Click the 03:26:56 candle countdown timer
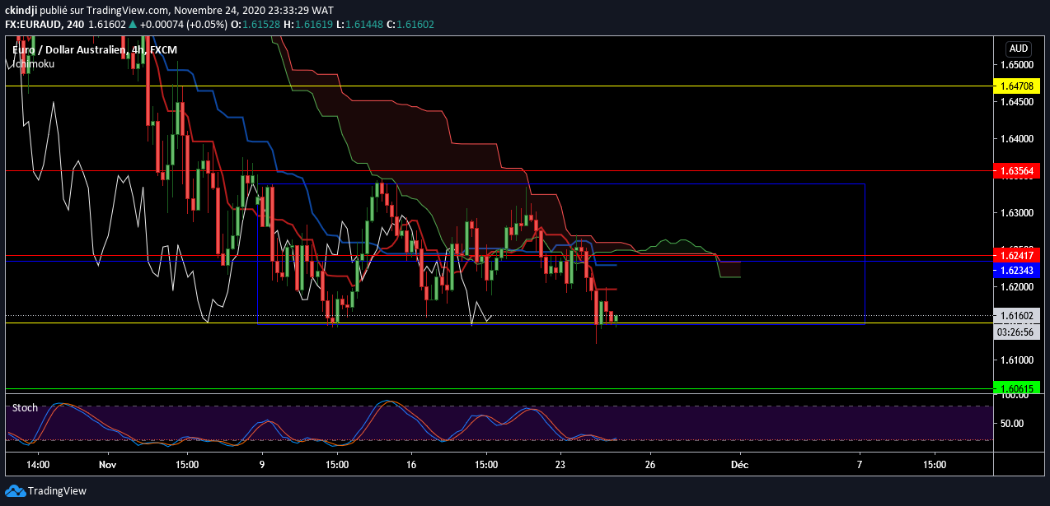The image size is (1050, 506). [1018, 333]
